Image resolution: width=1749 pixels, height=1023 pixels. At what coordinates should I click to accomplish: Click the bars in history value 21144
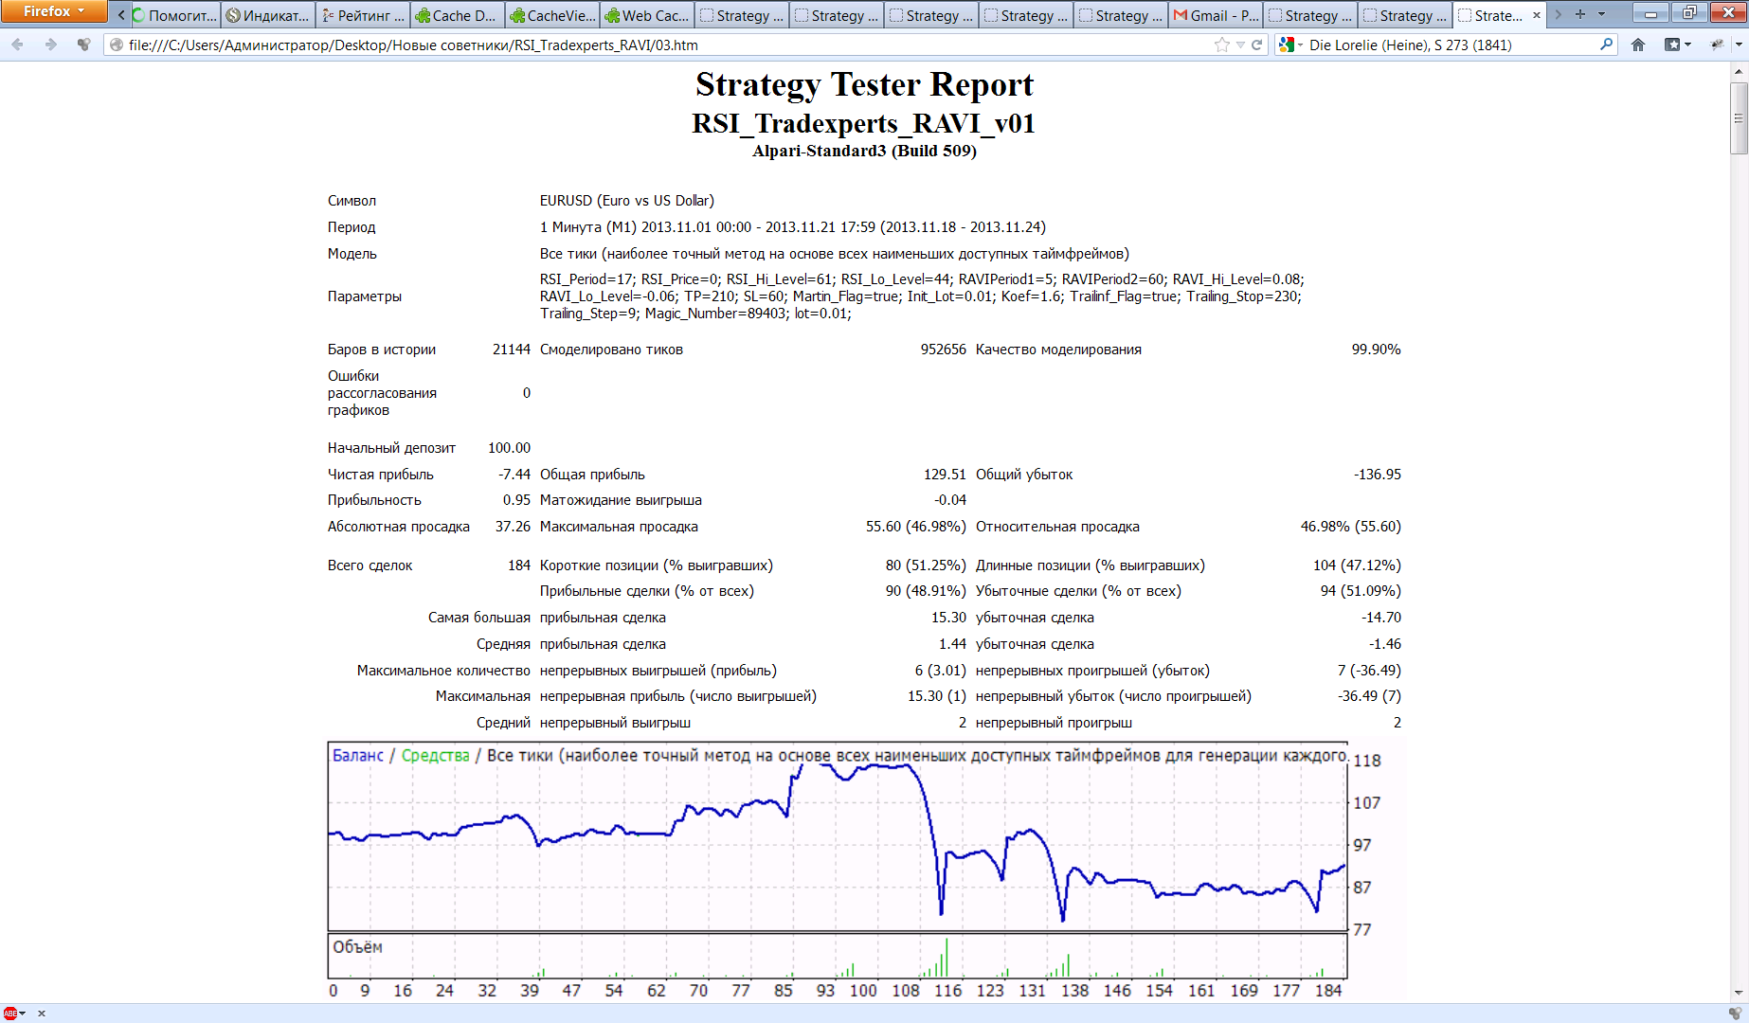[512, 350]
